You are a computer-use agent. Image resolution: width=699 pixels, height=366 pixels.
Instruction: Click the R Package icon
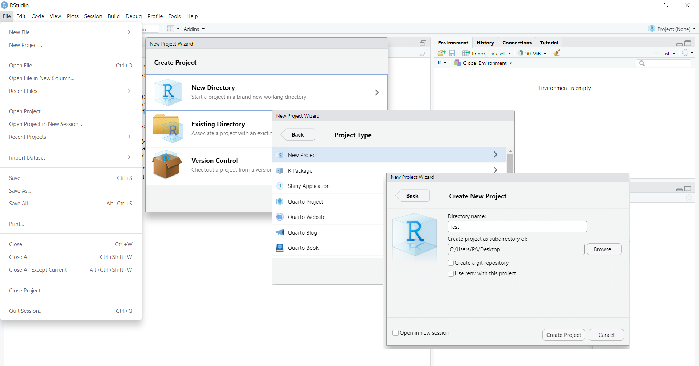(x=280, y=171)
